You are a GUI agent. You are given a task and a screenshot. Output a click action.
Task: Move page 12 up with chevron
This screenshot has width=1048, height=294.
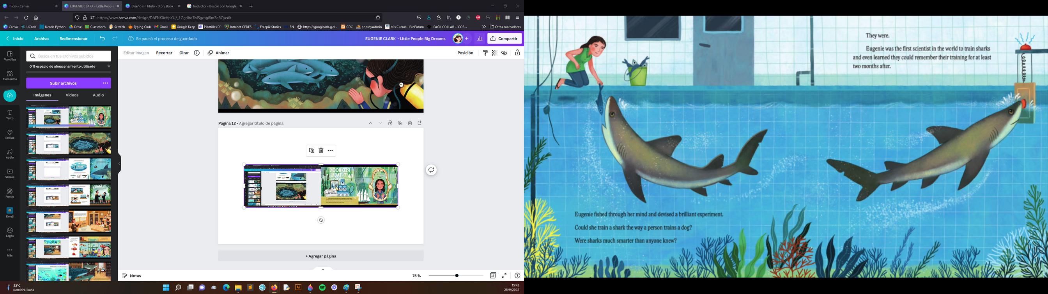371,123
